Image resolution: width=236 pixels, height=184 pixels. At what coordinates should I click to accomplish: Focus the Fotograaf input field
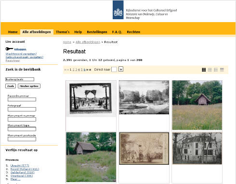(22, 109)
